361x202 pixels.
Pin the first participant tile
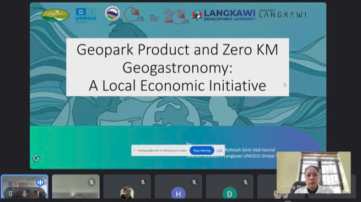(10, 194)
